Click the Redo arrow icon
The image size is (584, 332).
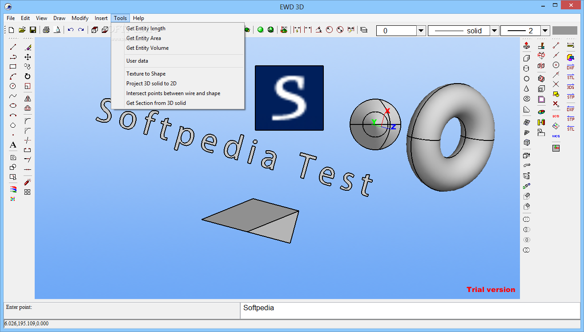pyautogui.click(x=81, y=30)
